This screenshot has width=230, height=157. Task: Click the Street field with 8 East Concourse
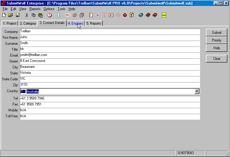point(110,61)
